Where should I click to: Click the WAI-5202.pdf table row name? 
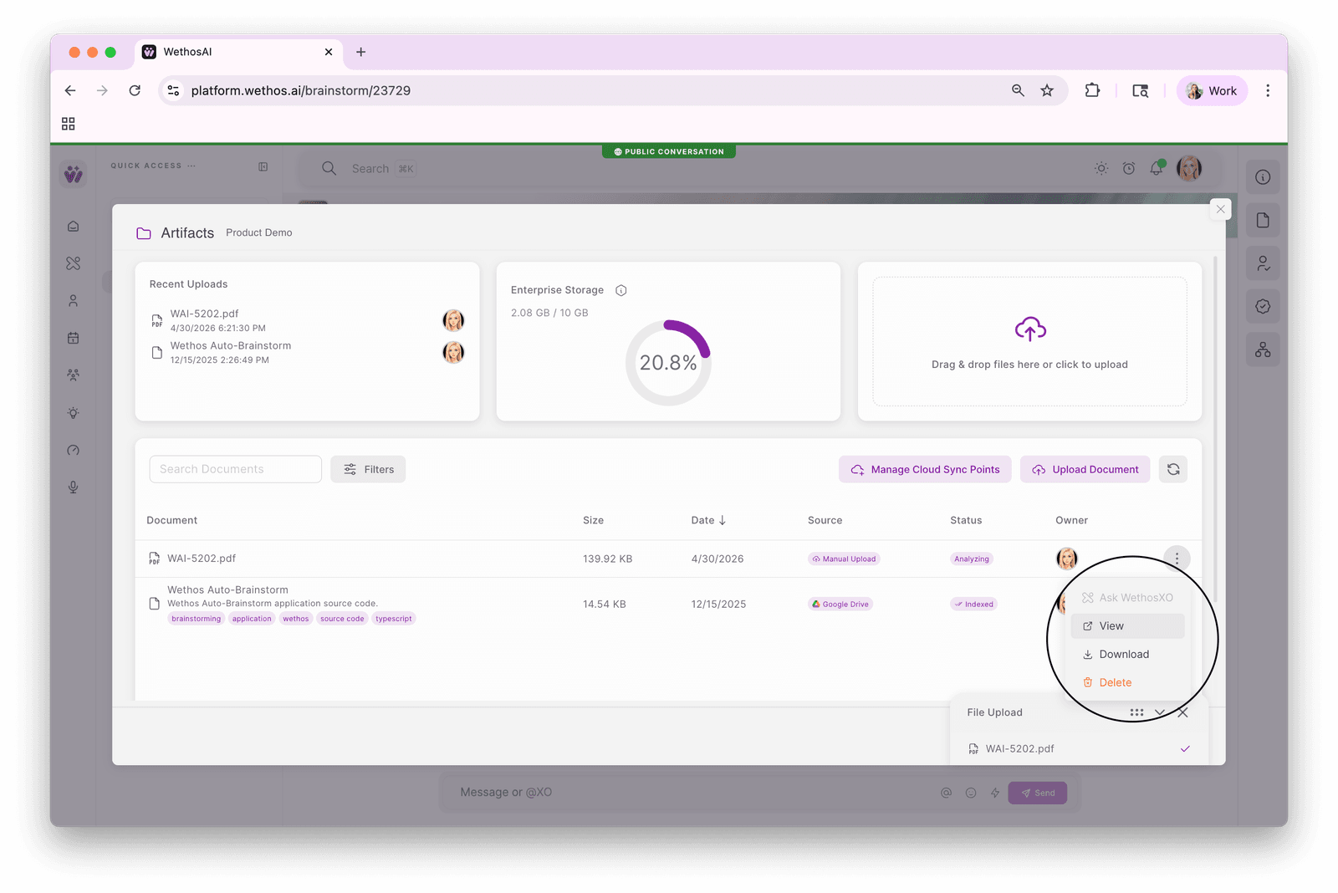pyautogui.click(x=202, y=559)
